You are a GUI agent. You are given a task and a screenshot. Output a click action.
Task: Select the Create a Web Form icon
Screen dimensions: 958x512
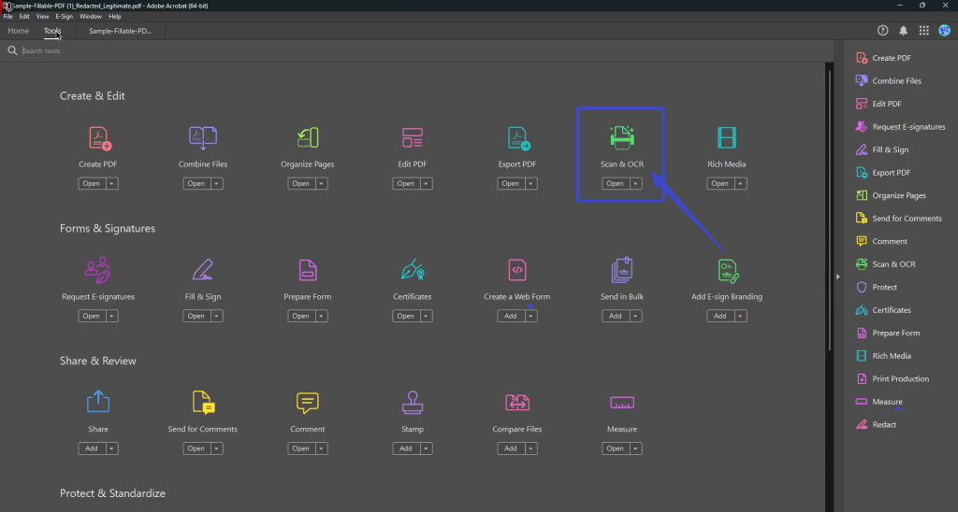517,270
